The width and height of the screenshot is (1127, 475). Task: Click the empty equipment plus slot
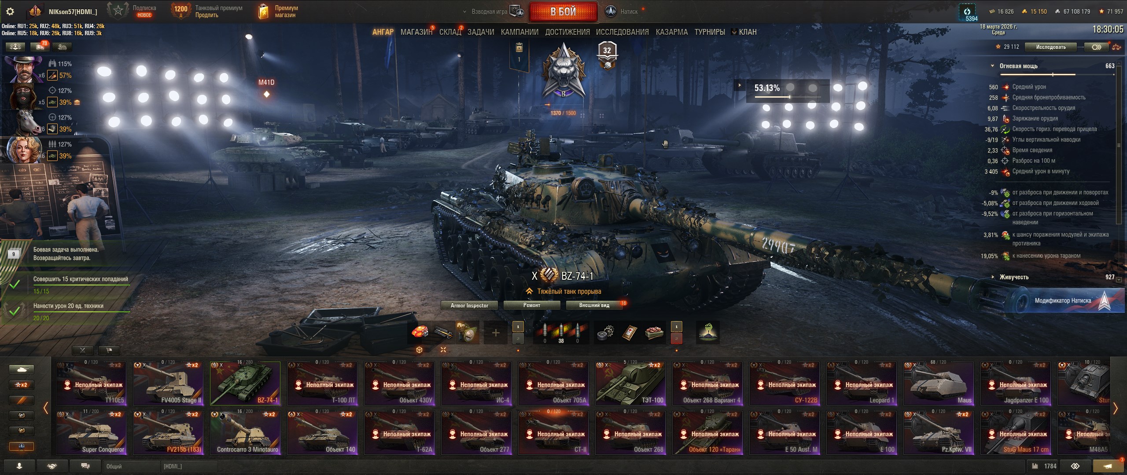(x=495, y=333)
